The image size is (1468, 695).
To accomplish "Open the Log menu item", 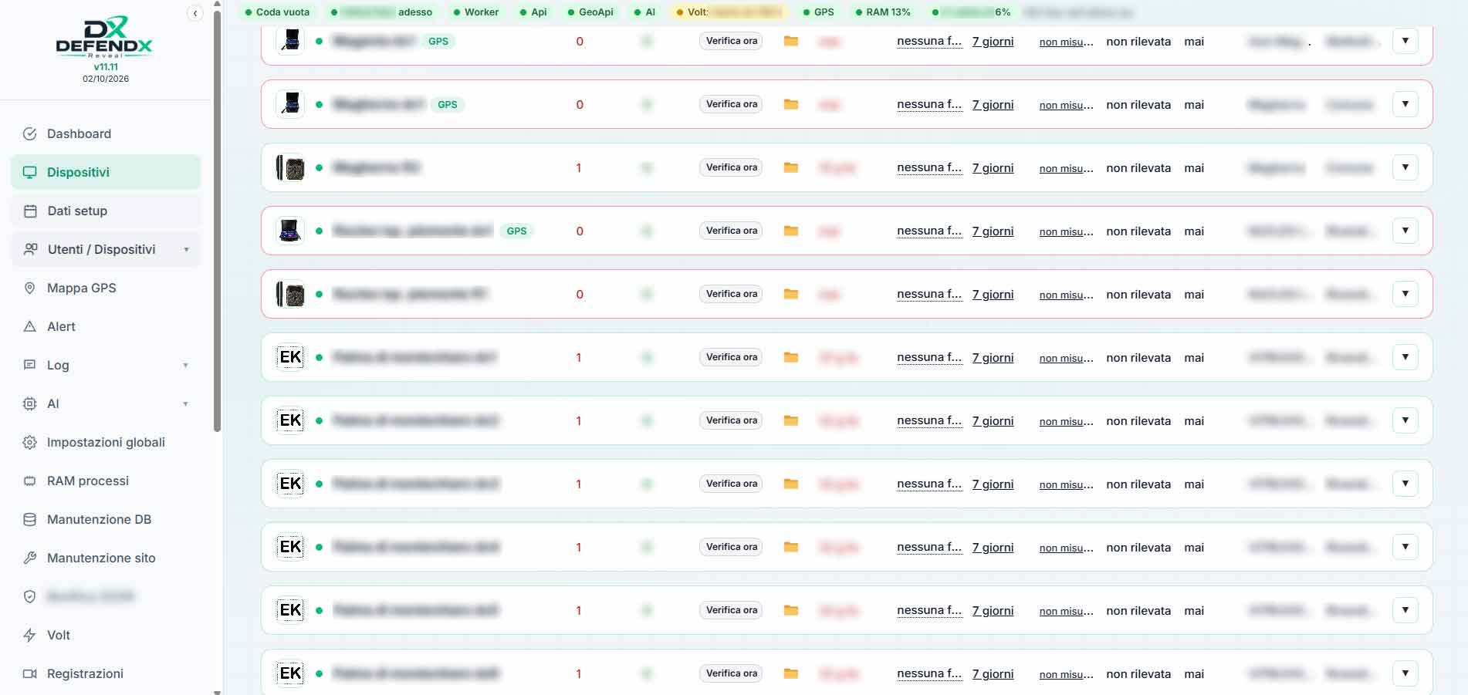I will pyautogui.click(x=106, y=365).
